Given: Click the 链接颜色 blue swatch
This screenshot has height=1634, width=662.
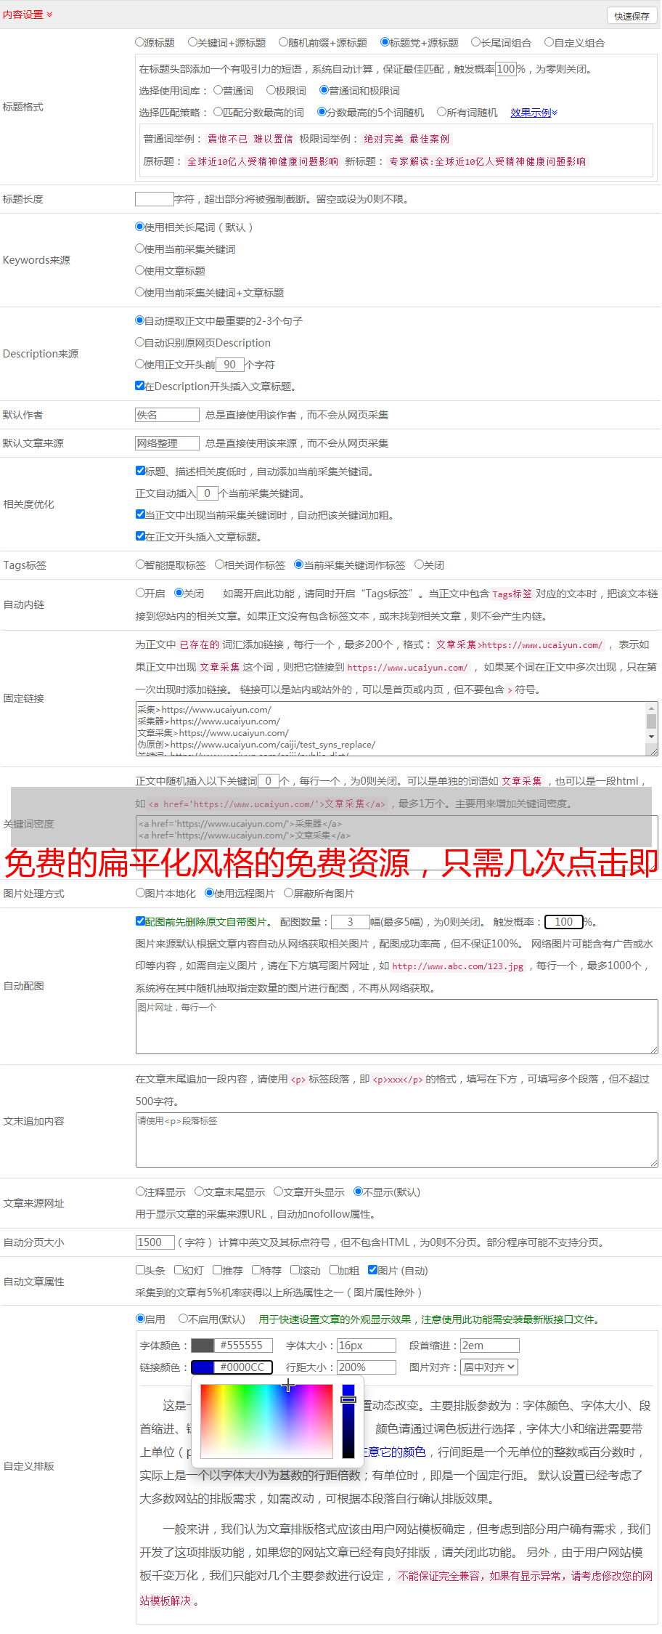Looking at the screenshot, I should (x=203, y=1367).
